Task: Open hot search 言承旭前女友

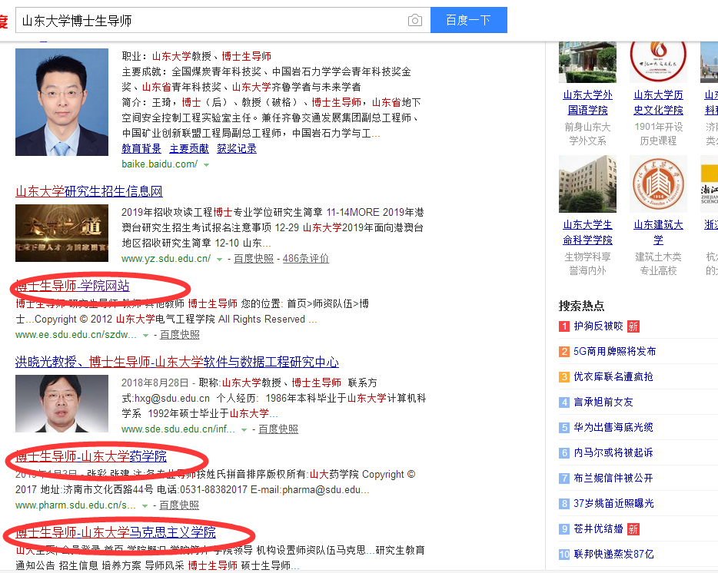Action: point(603,402)
